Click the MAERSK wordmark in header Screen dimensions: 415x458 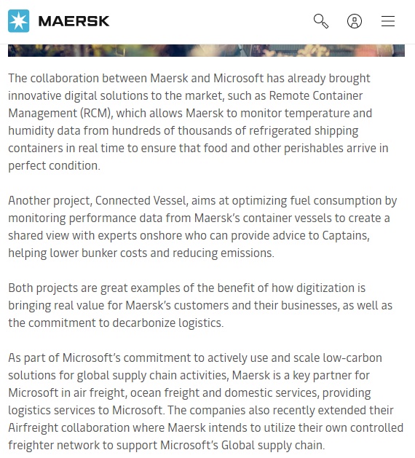point(74,21)
